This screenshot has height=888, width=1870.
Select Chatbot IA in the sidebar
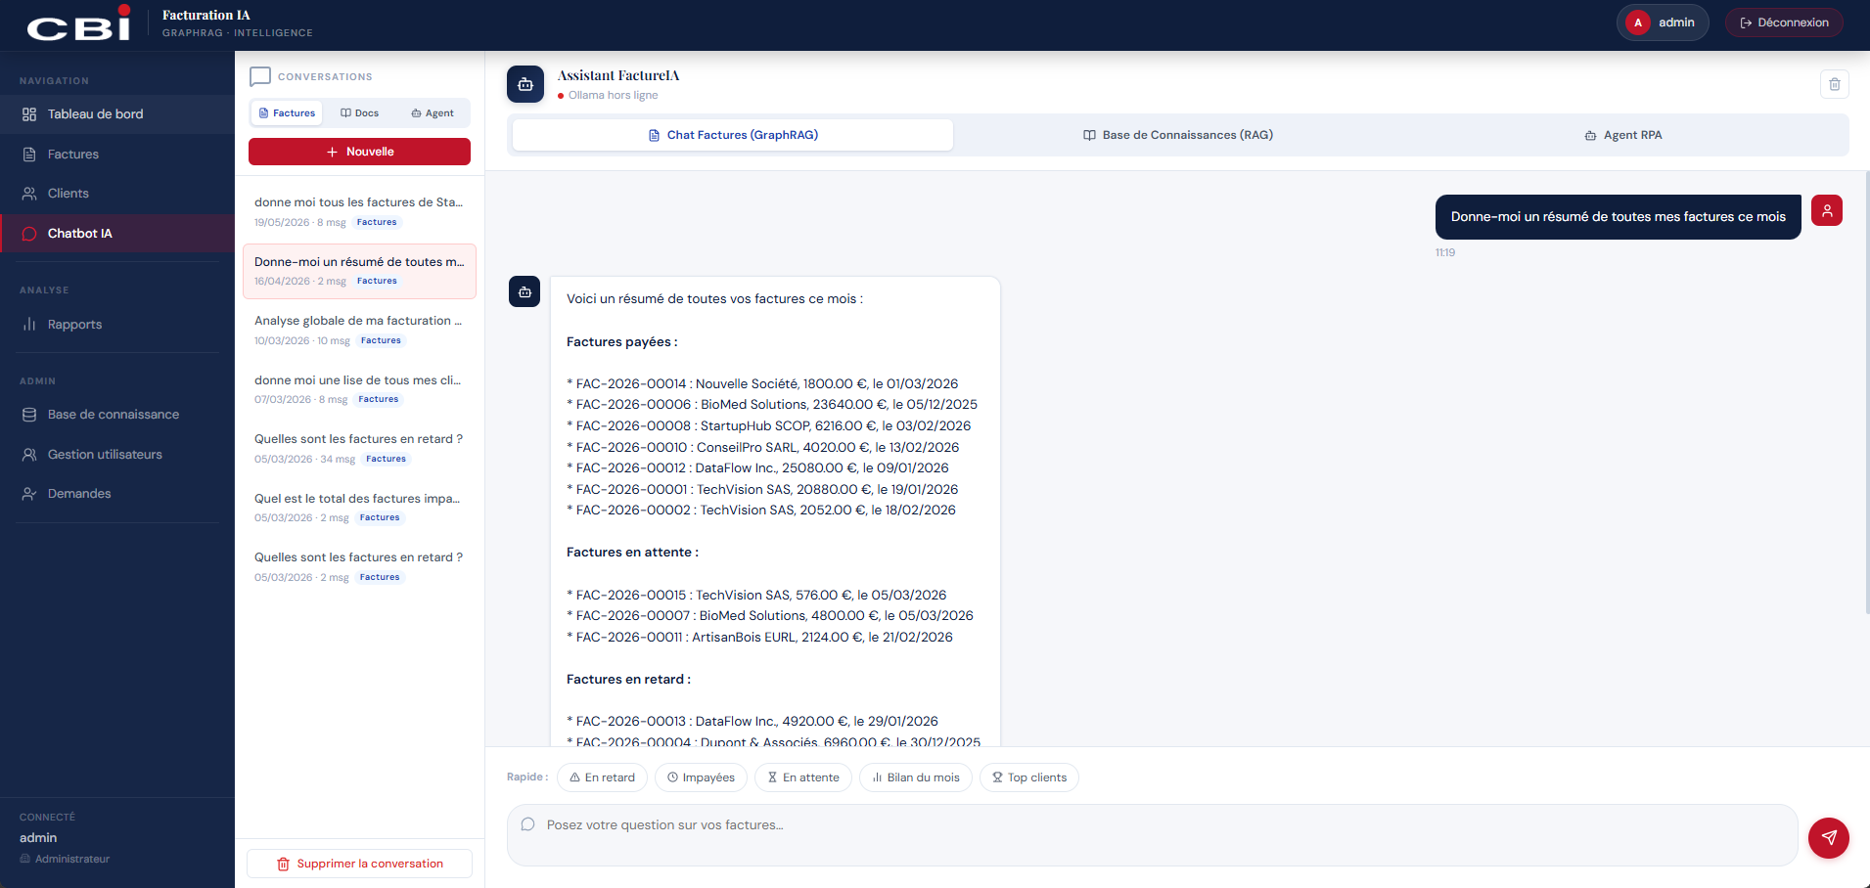[117, 234]
